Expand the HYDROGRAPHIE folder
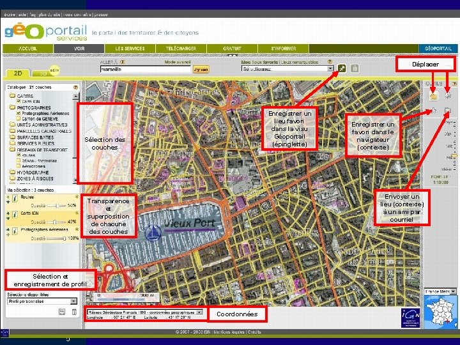This screenshot has width=460, height=345. (12, 172)
